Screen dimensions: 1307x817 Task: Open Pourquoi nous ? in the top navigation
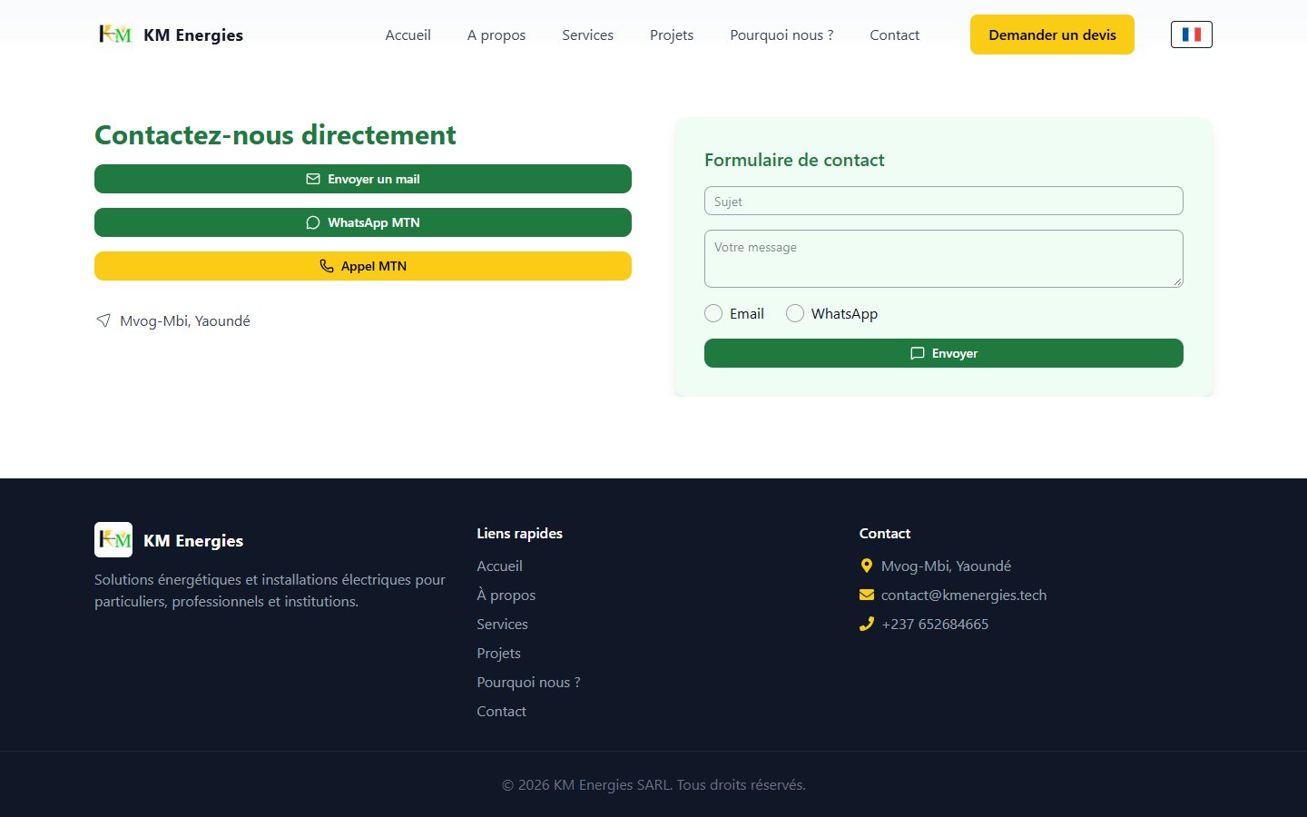click(781, 34)
